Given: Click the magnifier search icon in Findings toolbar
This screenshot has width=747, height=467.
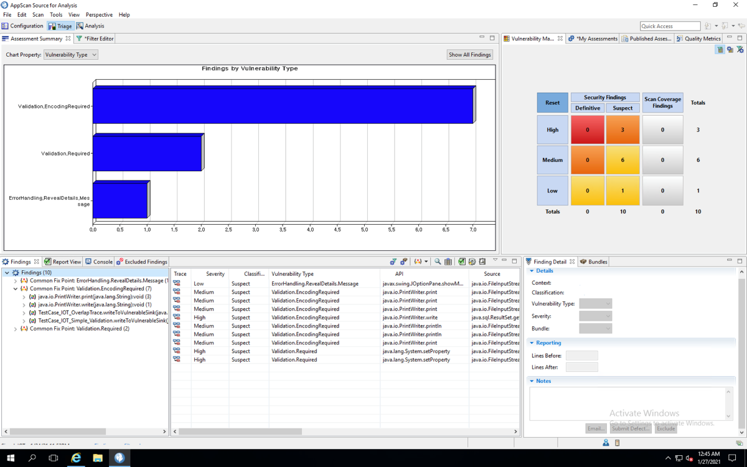Looking at the screenshot, I should [x=438, y=262].
